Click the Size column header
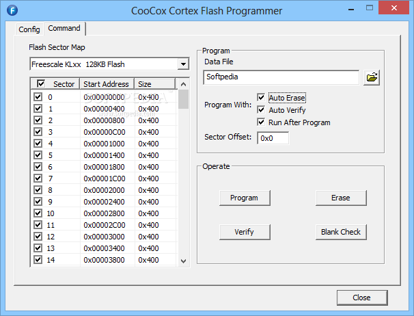 (155, 84)
